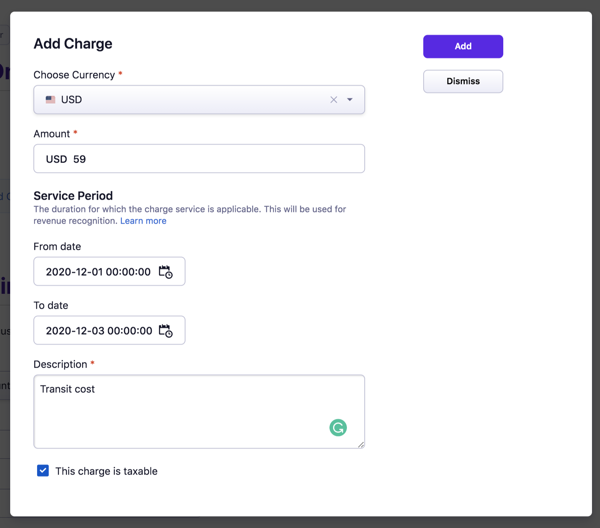Click the Add button
Image resolution: width=600 pixels, height=528 pixels.
tap(463, 46)
